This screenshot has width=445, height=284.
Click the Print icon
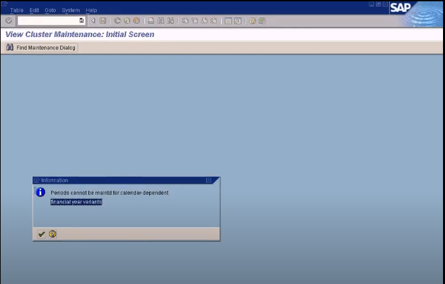point(151,21)
